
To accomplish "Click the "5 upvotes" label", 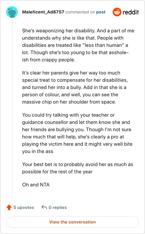I will pos(24,207).
